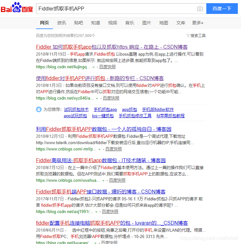Click the 搜索工具 filter icon
This screenshot has width=241, height=244.
pyautogui.click(x=188, y=36)
